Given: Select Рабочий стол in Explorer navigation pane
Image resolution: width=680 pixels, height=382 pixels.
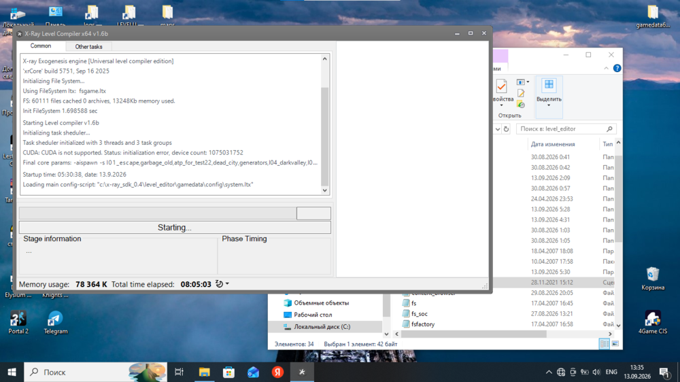Looking at the screenshot, I should pos(313,314).
